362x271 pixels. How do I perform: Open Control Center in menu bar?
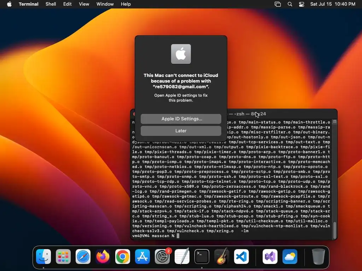pos(302,4)
